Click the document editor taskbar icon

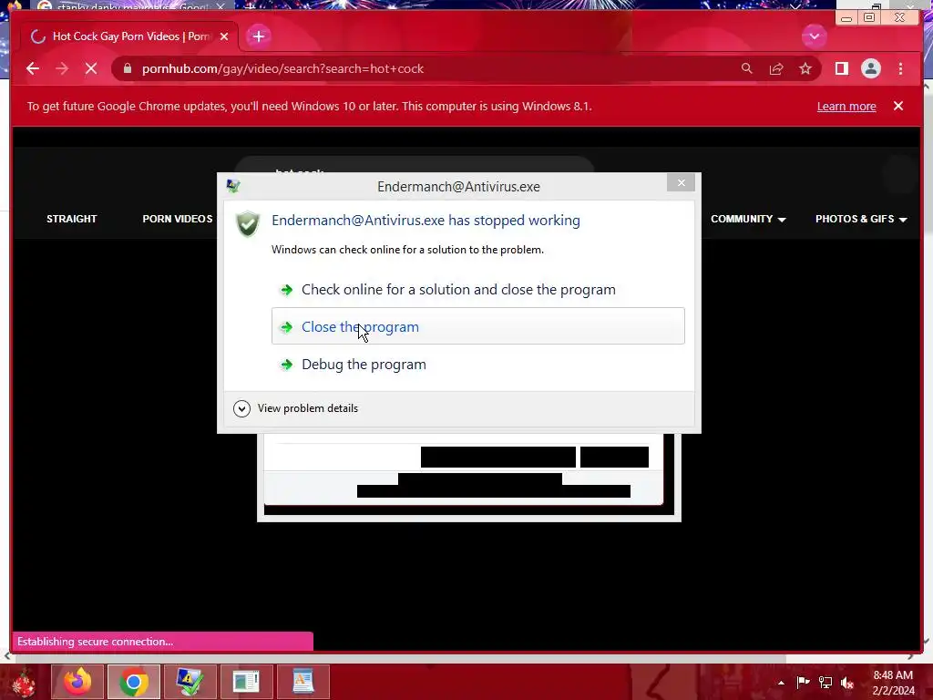click(x=302, y=682)
